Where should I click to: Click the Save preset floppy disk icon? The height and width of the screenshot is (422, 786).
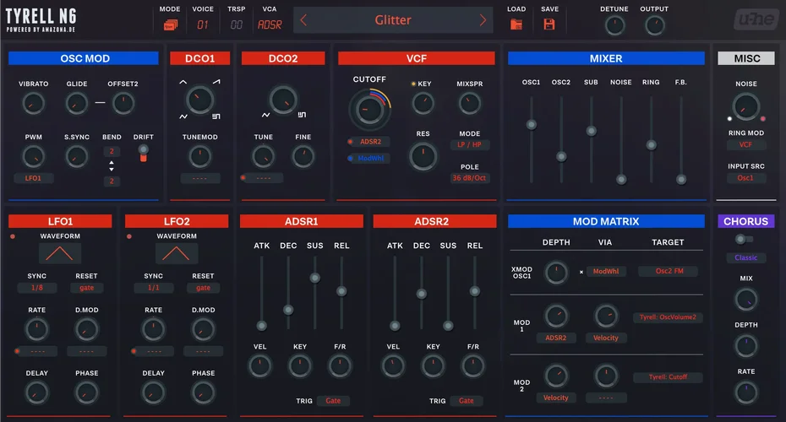coord(549,24)
